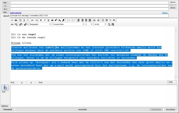Image resolution: width=179 pixels, height=113 pixels.
Task: Open the Courier New font dropdown
Action: click(x=69, y=24)
